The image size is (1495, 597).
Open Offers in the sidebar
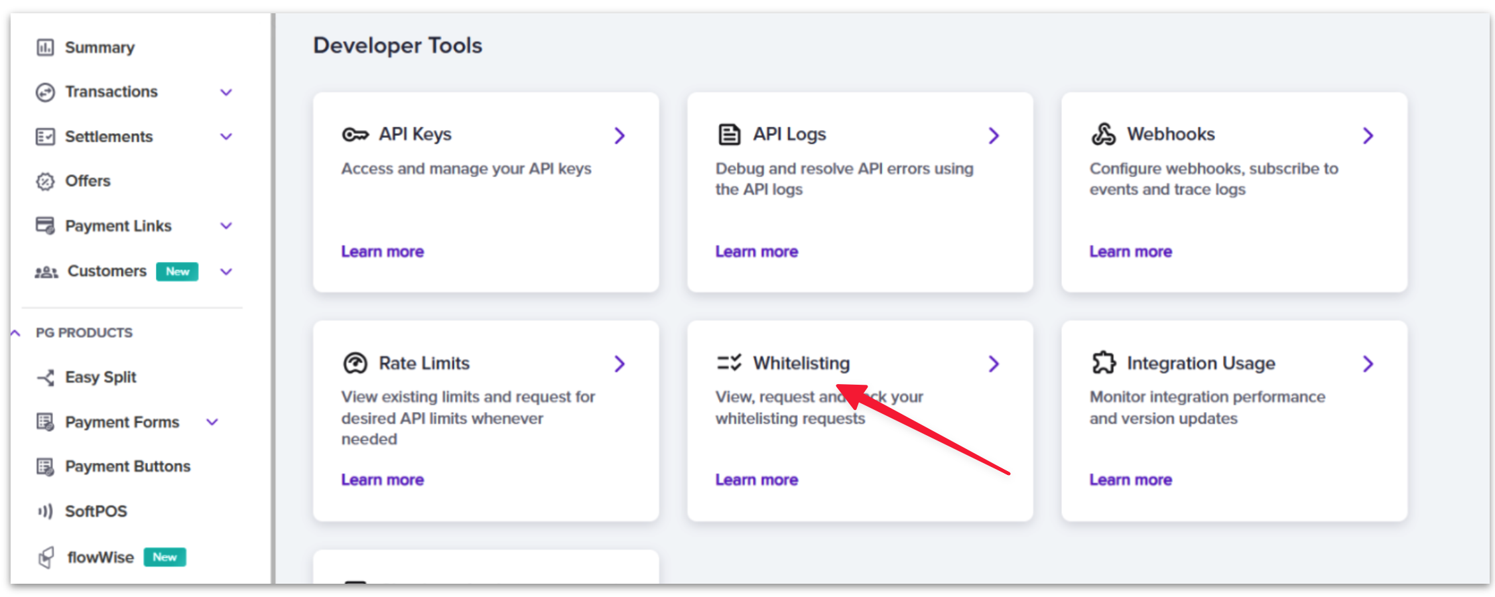pyautogui.click(x=88, y=181)
